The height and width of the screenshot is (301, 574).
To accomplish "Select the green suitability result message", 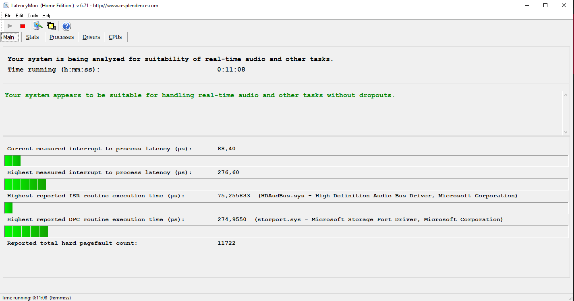I will coord(200,95).
